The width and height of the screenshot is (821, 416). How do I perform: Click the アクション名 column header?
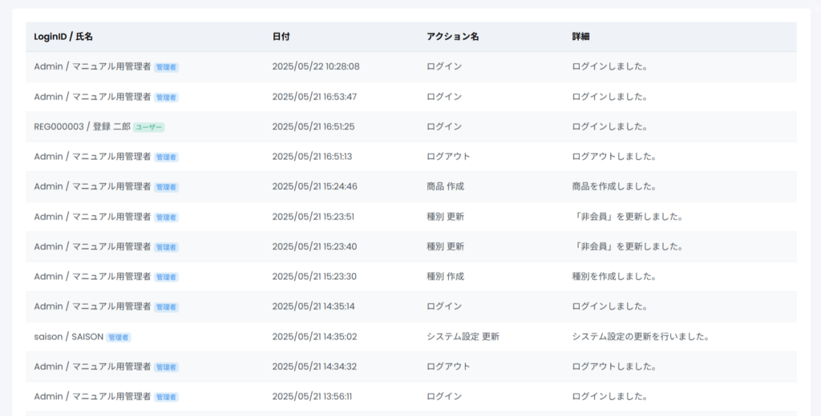[453, 37]
